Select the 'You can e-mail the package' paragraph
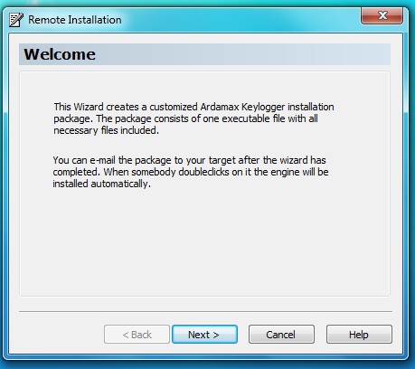 click(x=191, y=172)
